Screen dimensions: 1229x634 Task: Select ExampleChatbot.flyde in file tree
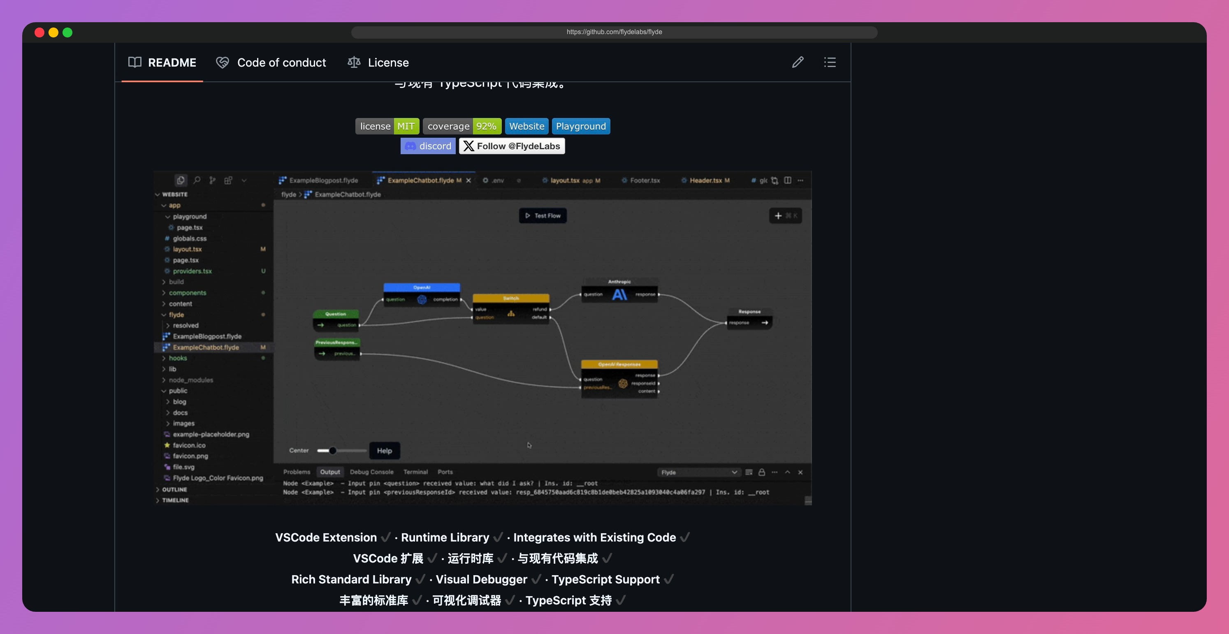(x=214, y=347)
